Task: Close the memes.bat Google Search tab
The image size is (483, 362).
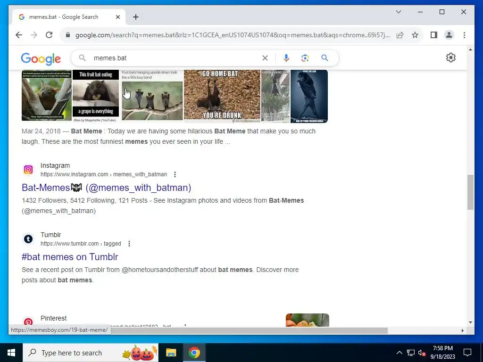Action: [117, 17]
